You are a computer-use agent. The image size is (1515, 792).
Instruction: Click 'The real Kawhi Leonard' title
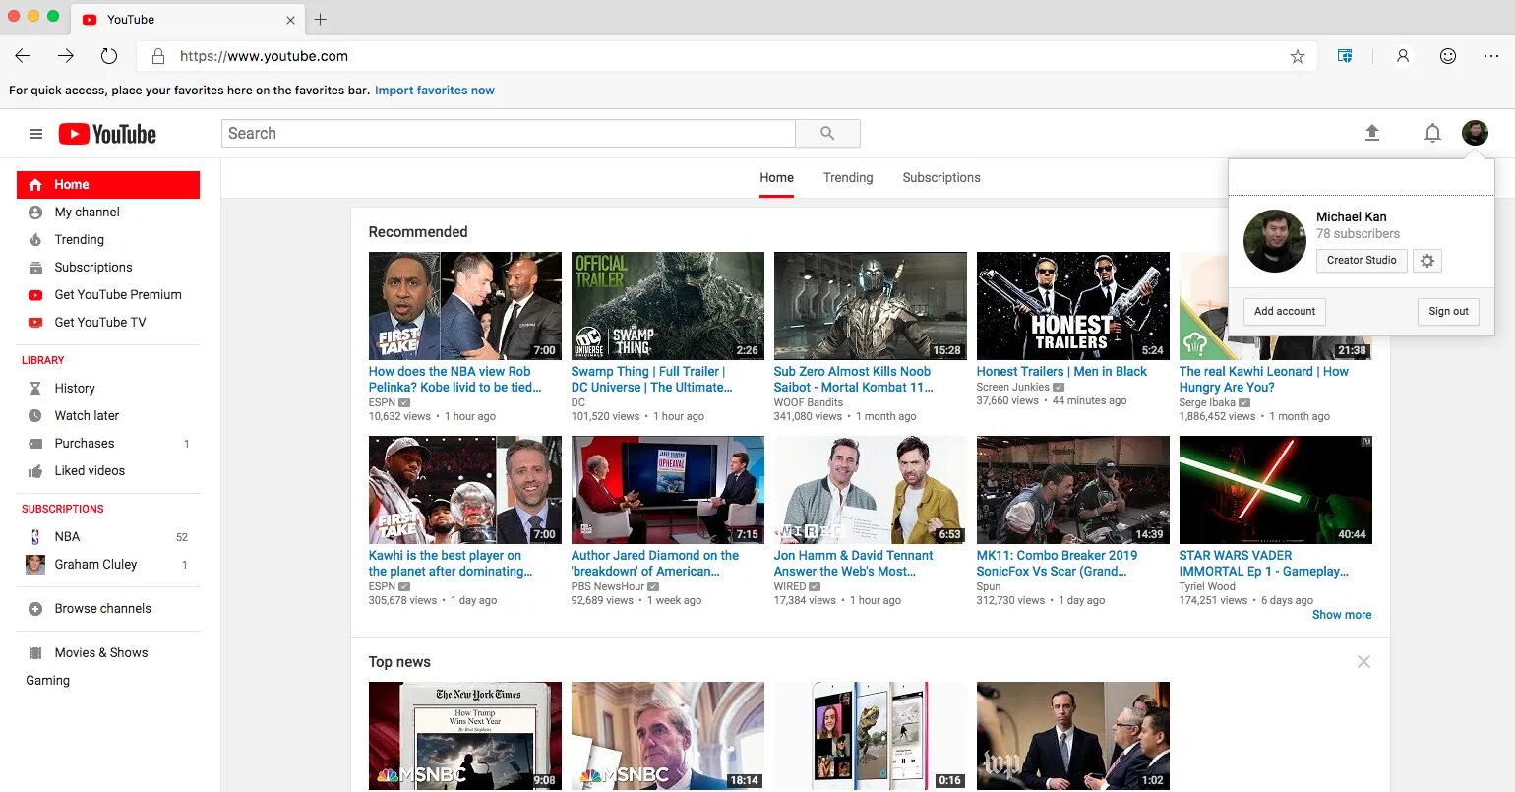coord(1264,379)
